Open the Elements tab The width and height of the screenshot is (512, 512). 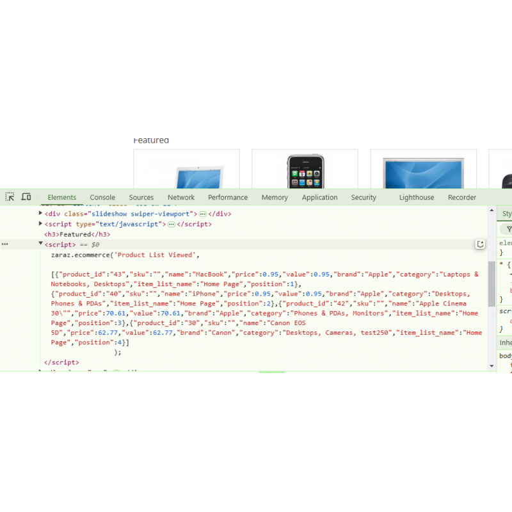(x=61, y=197)
